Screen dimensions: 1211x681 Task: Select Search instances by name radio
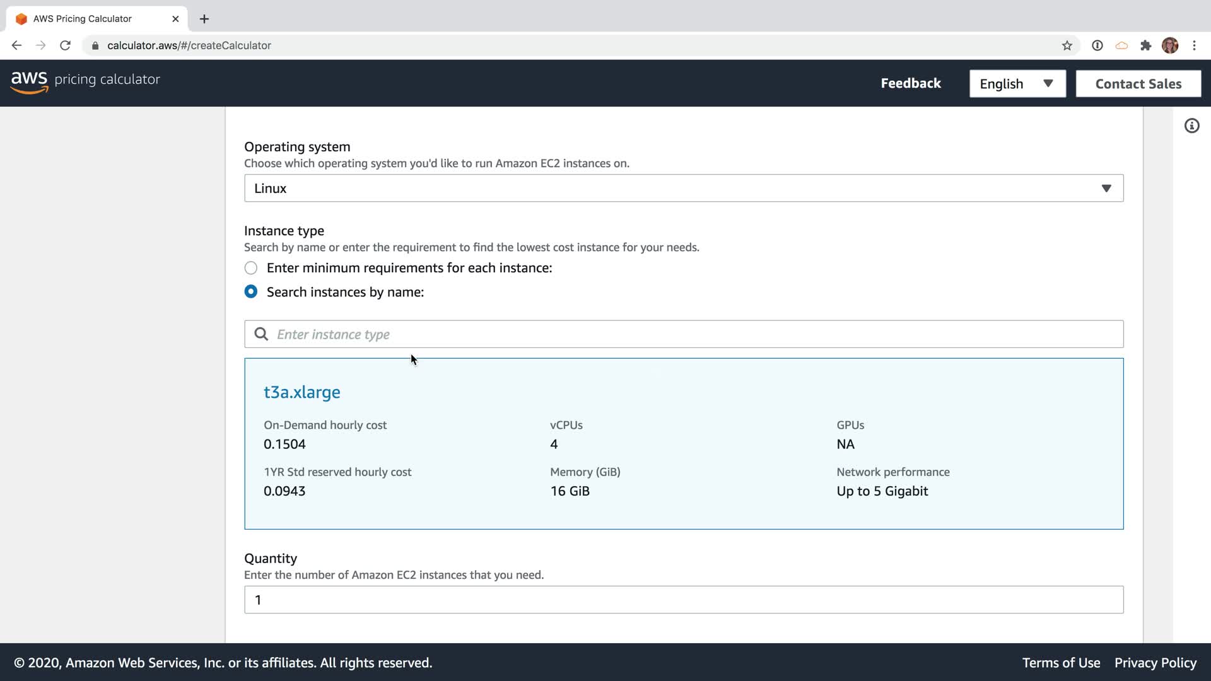251,292
